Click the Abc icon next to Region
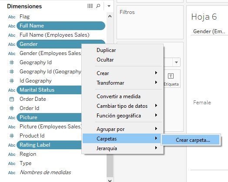This screenshot has height=182, width=228. [x=12, y=155]
